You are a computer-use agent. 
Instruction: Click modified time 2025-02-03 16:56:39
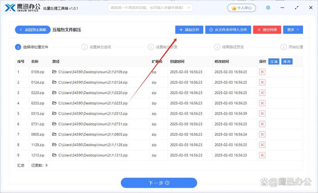tap(231, 113)
